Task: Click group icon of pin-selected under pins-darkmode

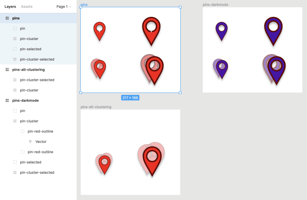Action: tap(15, 162)
